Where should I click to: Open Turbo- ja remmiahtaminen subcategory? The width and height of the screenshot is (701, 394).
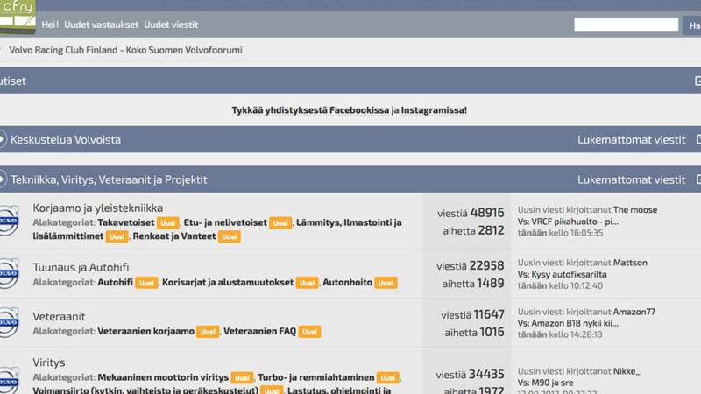[x=316, y=377]
